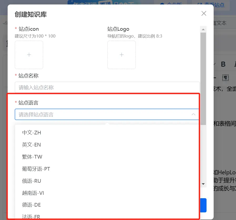Focus the 请输入站点名称 input field
This screenshot has height=220, width=236.
[105, 87]
